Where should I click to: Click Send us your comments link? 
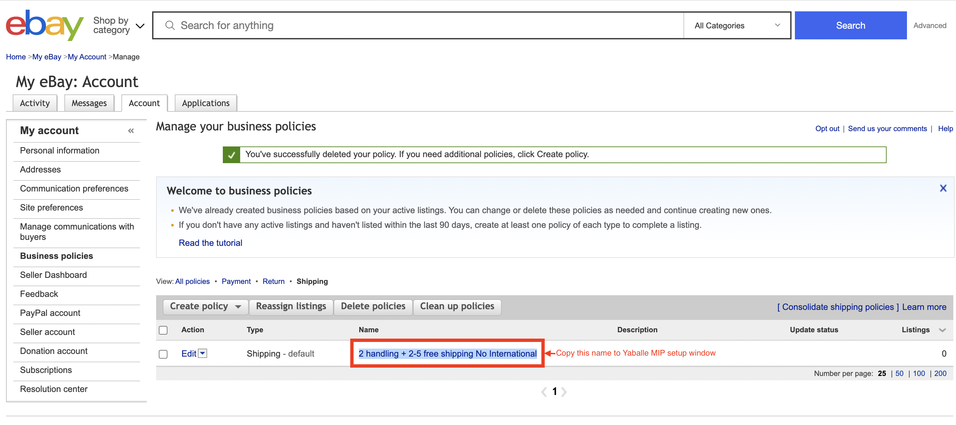pos(887,128)
